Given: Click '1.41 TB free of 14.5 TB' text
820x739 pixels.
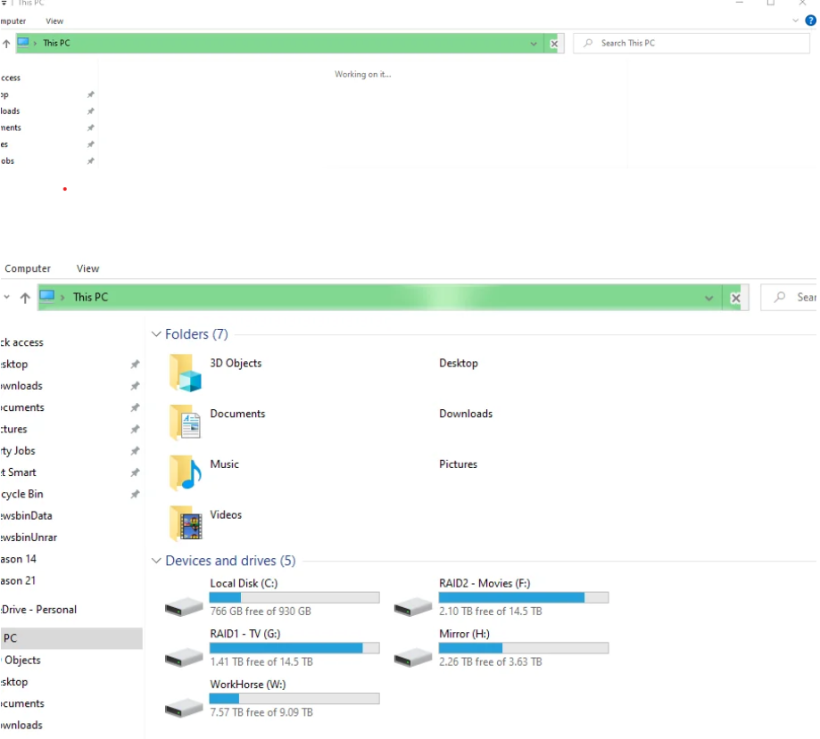Looking at the screenshot, I should click(261, 661).
